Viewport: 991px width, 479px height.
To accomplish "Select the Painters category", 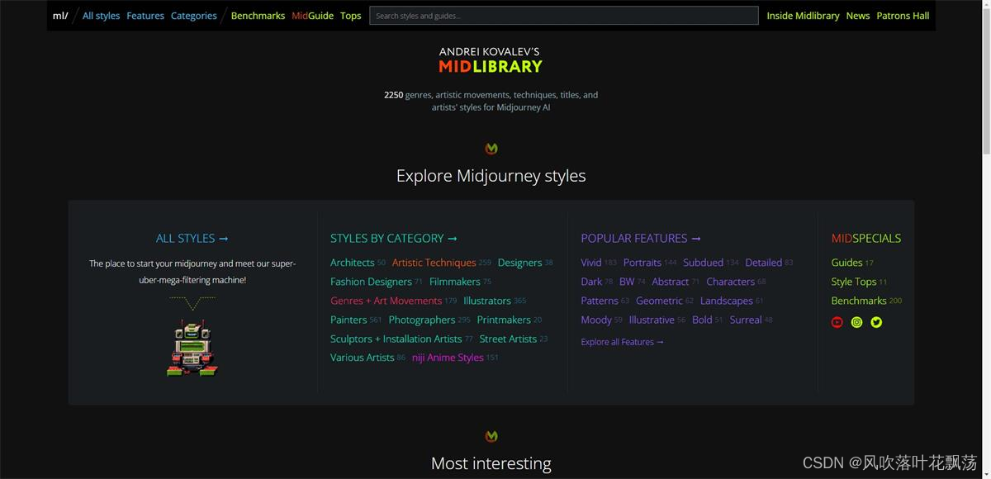I will point(349,320).
